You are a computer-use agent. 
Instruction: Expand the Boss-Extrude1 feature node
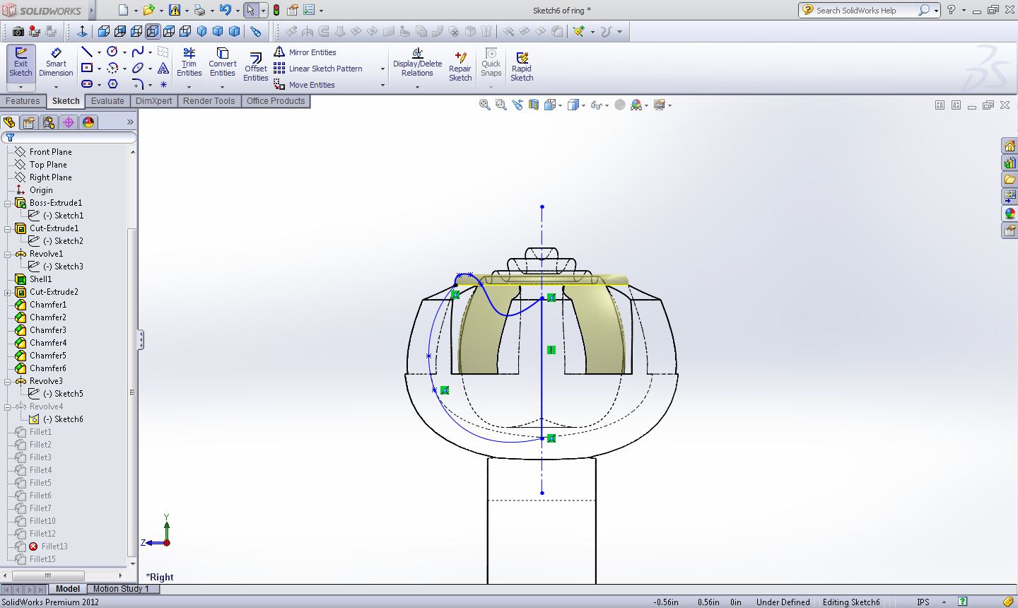click(x=8, y=203)
